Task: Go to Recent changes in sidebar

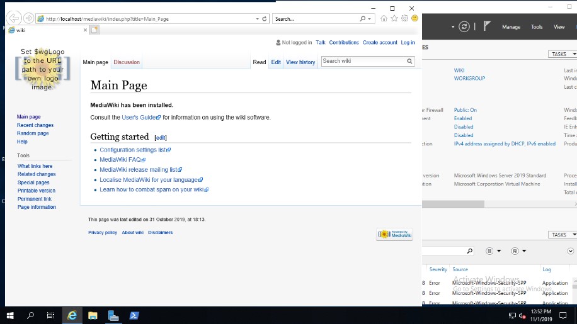Action: [x=35, y=125]
